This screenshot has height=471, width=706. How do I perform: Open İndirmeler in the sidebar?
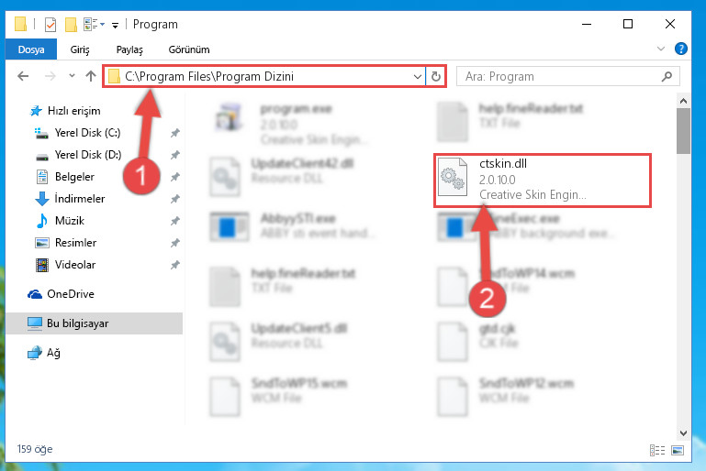pyautogui.click(x=79, y=198)
